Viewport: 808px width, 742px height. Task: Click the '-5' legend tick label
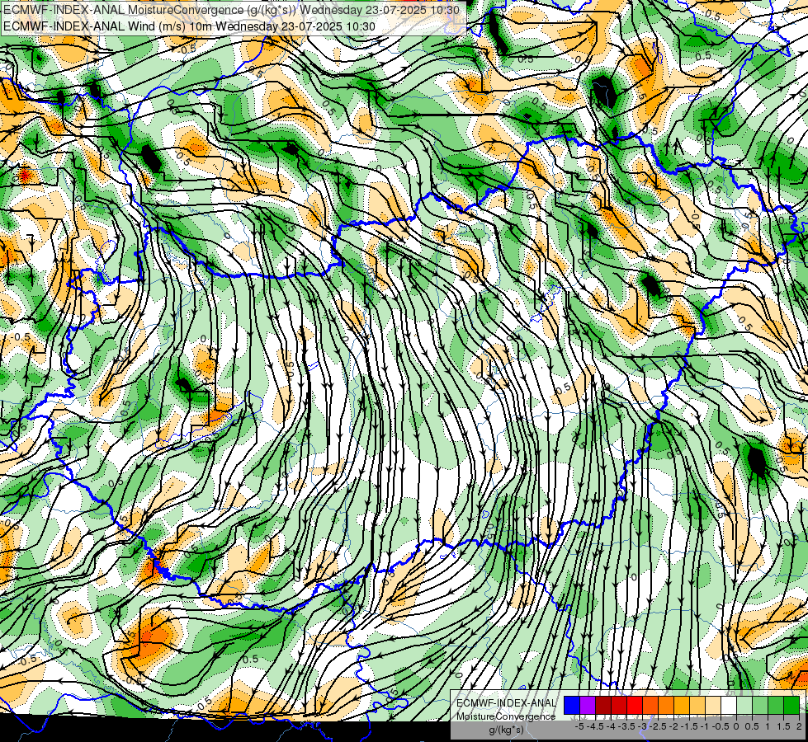[579, 726]
